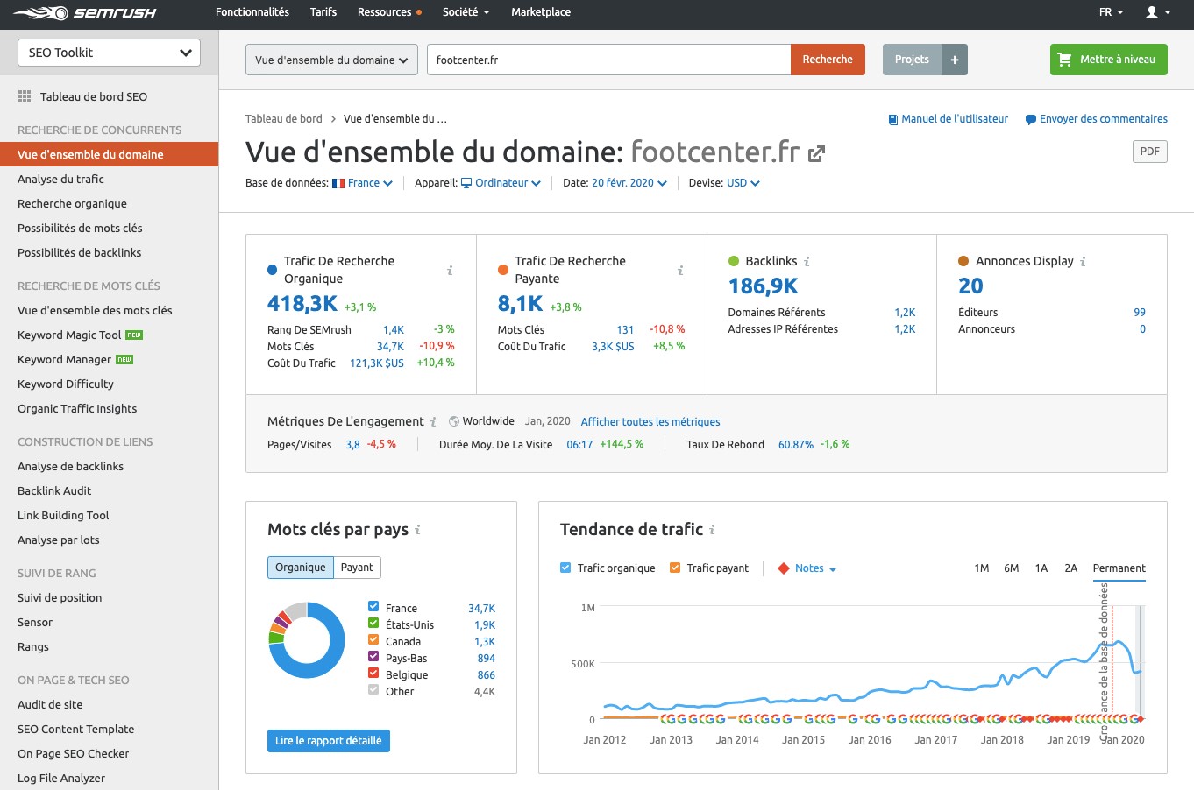
Task: Click info icon for Trafic De Recherche Payante
Action: 680,270
